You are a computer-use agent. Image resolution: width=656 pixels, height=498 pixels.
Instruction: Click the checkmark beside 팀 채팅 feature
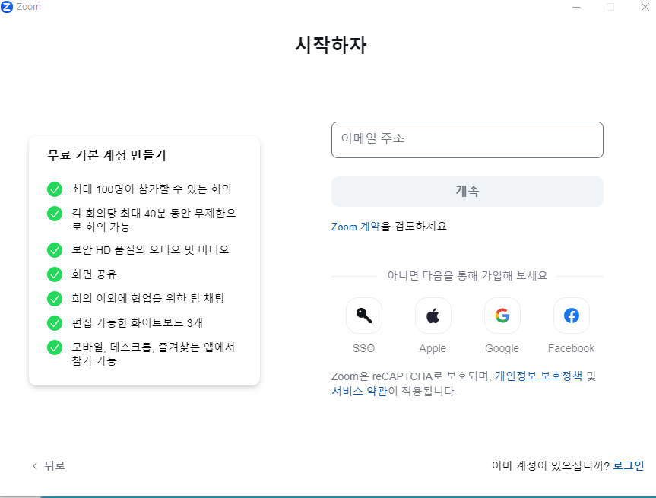tap(54, 299)
